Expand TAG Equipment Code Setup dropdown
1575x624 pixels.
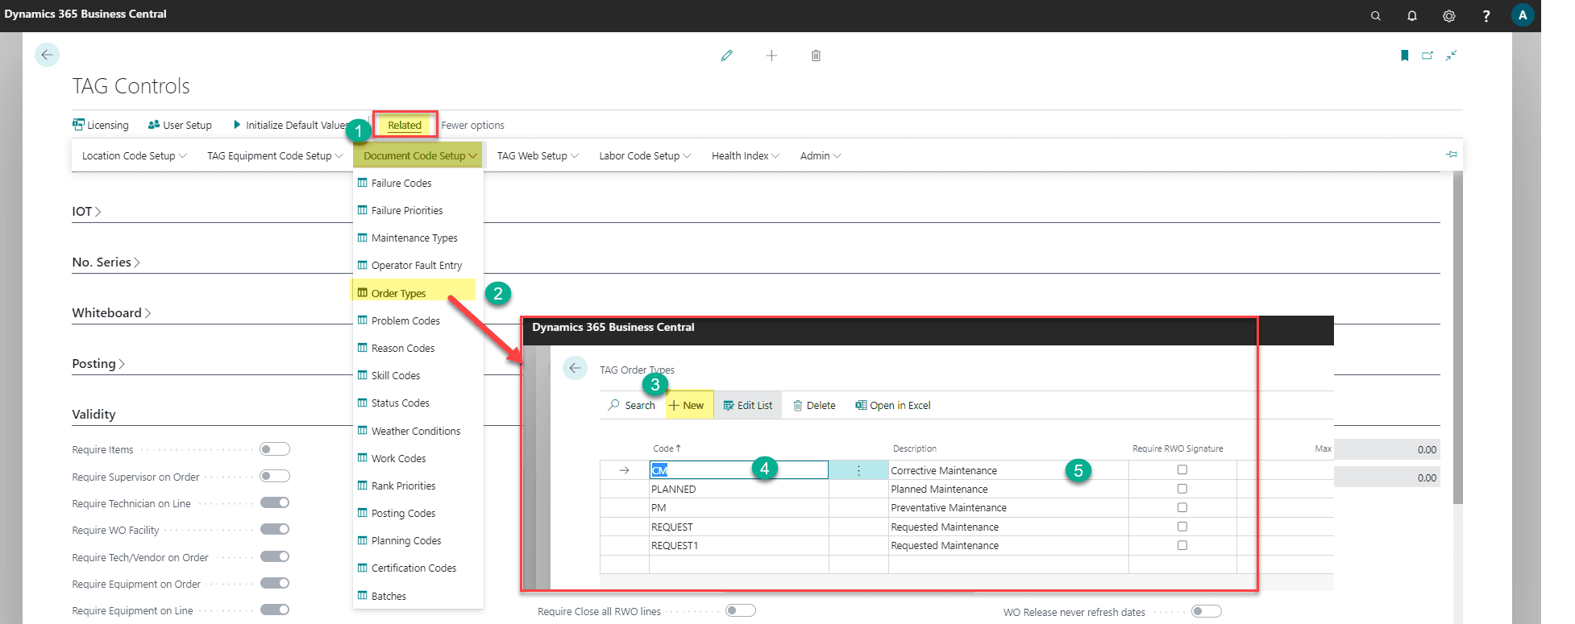(x=275, y=155)
